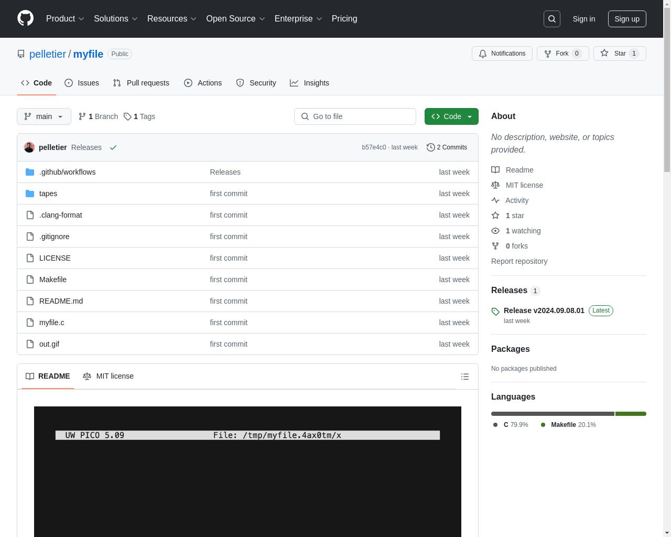Open the search magnifier button
The width and height of the screenshot is (671, 537).
tap(552, 19)
